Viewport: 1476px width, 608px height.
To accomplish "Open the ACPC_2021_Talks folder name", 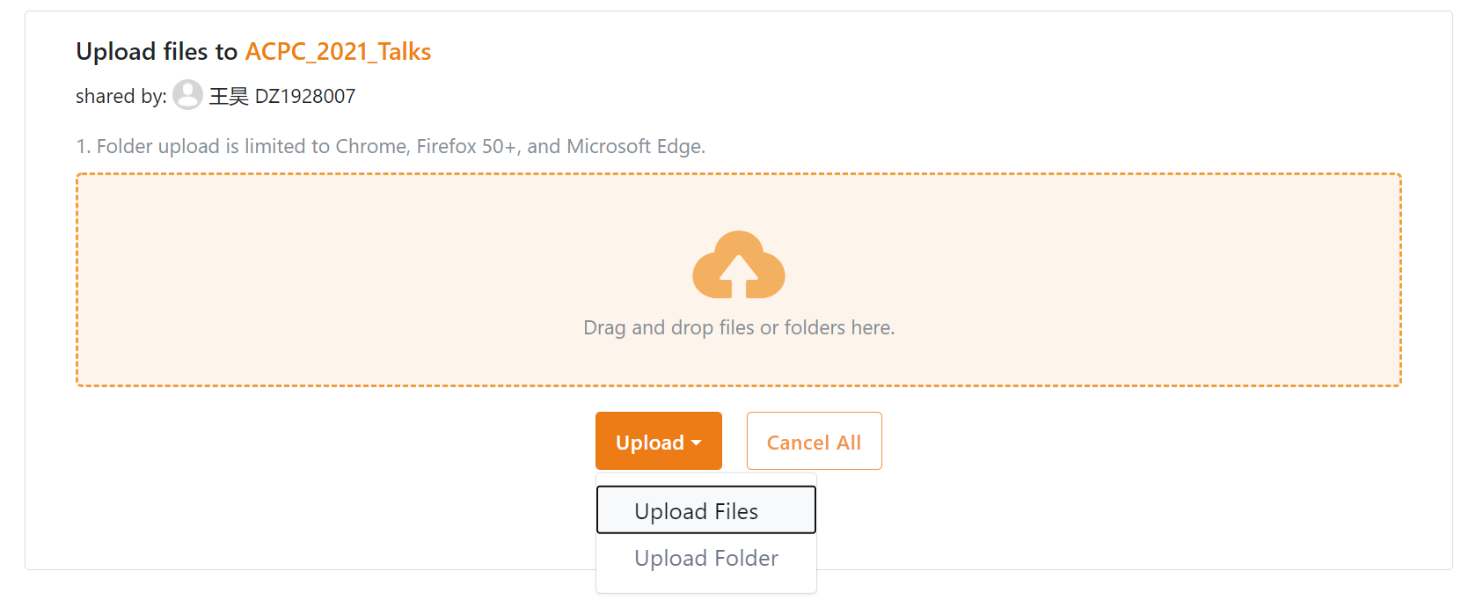I will tap(338, 52).
